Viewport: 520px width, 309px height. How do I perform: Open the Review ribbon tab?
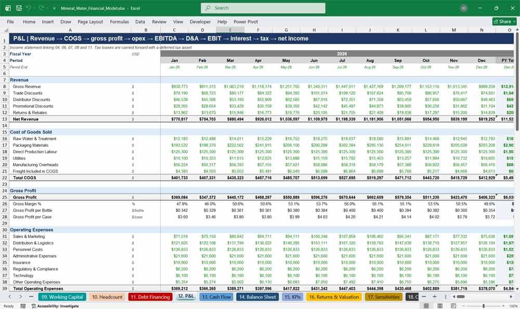159,21
